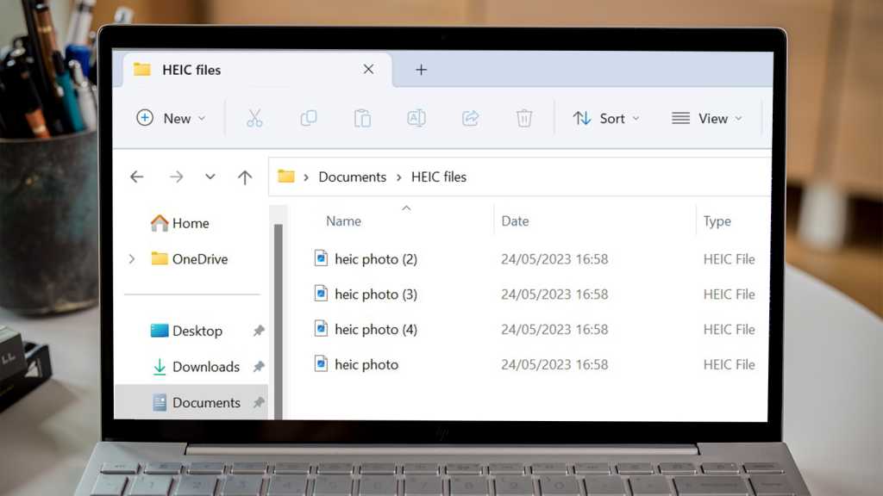Click HEIC files in the breadcrumb
This screenshot has height=496, width=883.
point(439,177)
